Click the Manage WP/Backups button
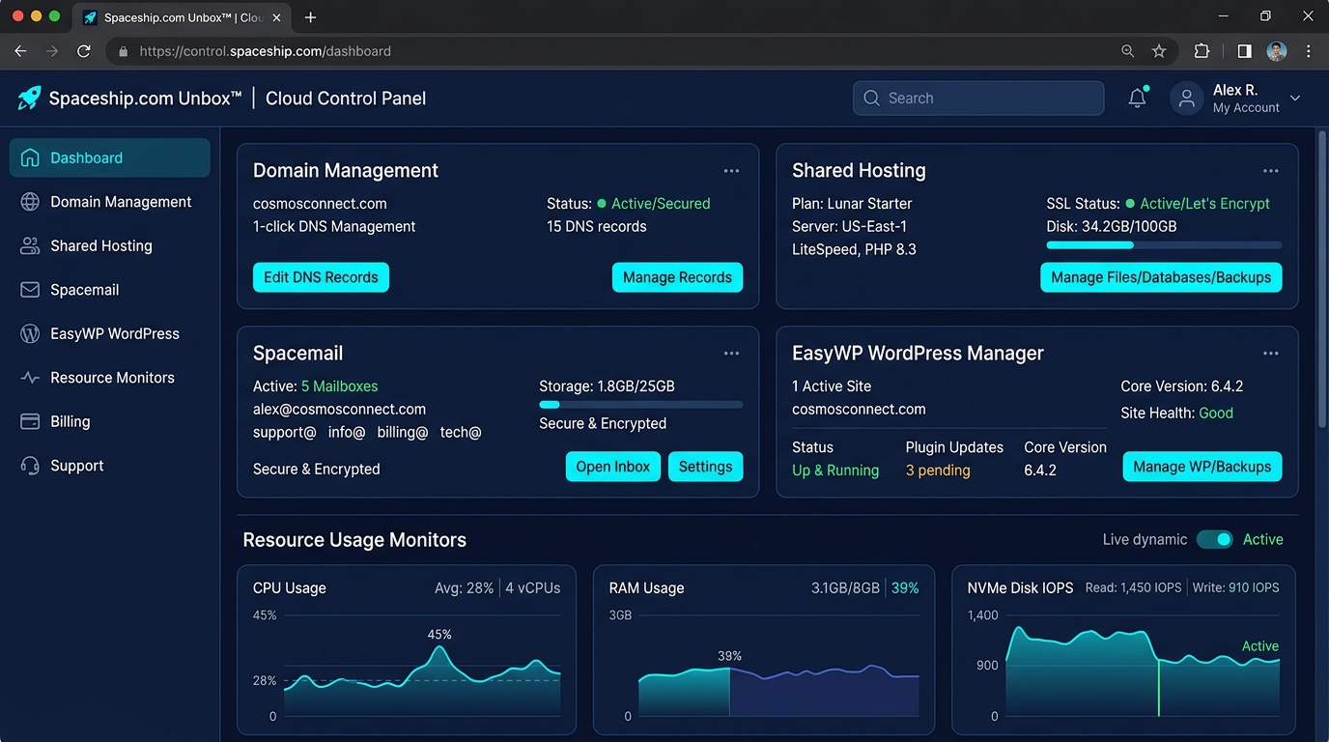 point(1202,467)
